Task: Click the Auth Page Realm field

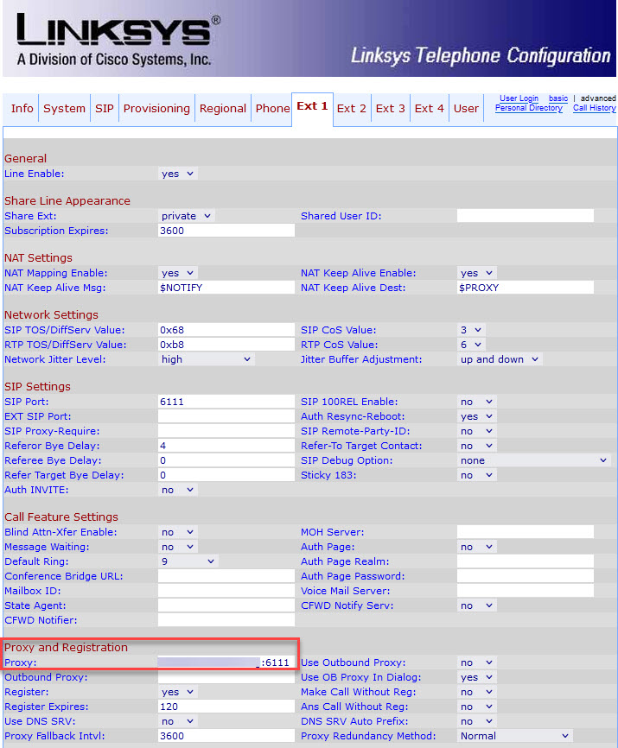Action: [526, 561]
